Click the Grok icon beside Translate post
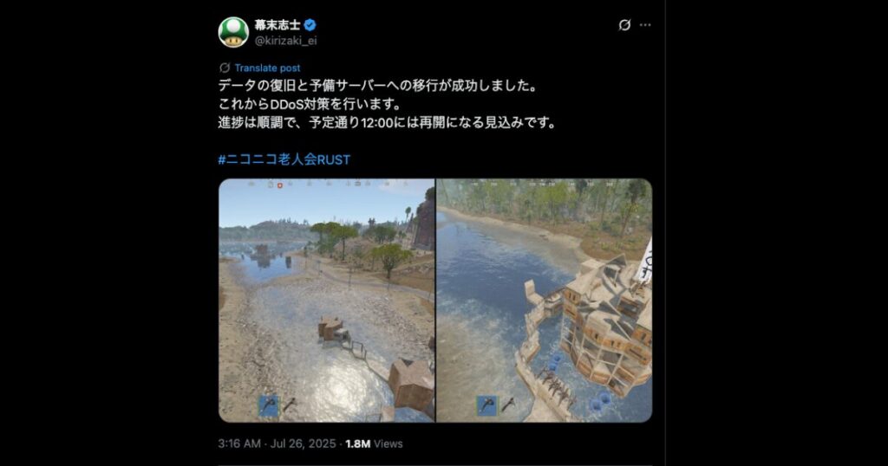This screenshot has height=466, width=888. (x=225, y=68)
